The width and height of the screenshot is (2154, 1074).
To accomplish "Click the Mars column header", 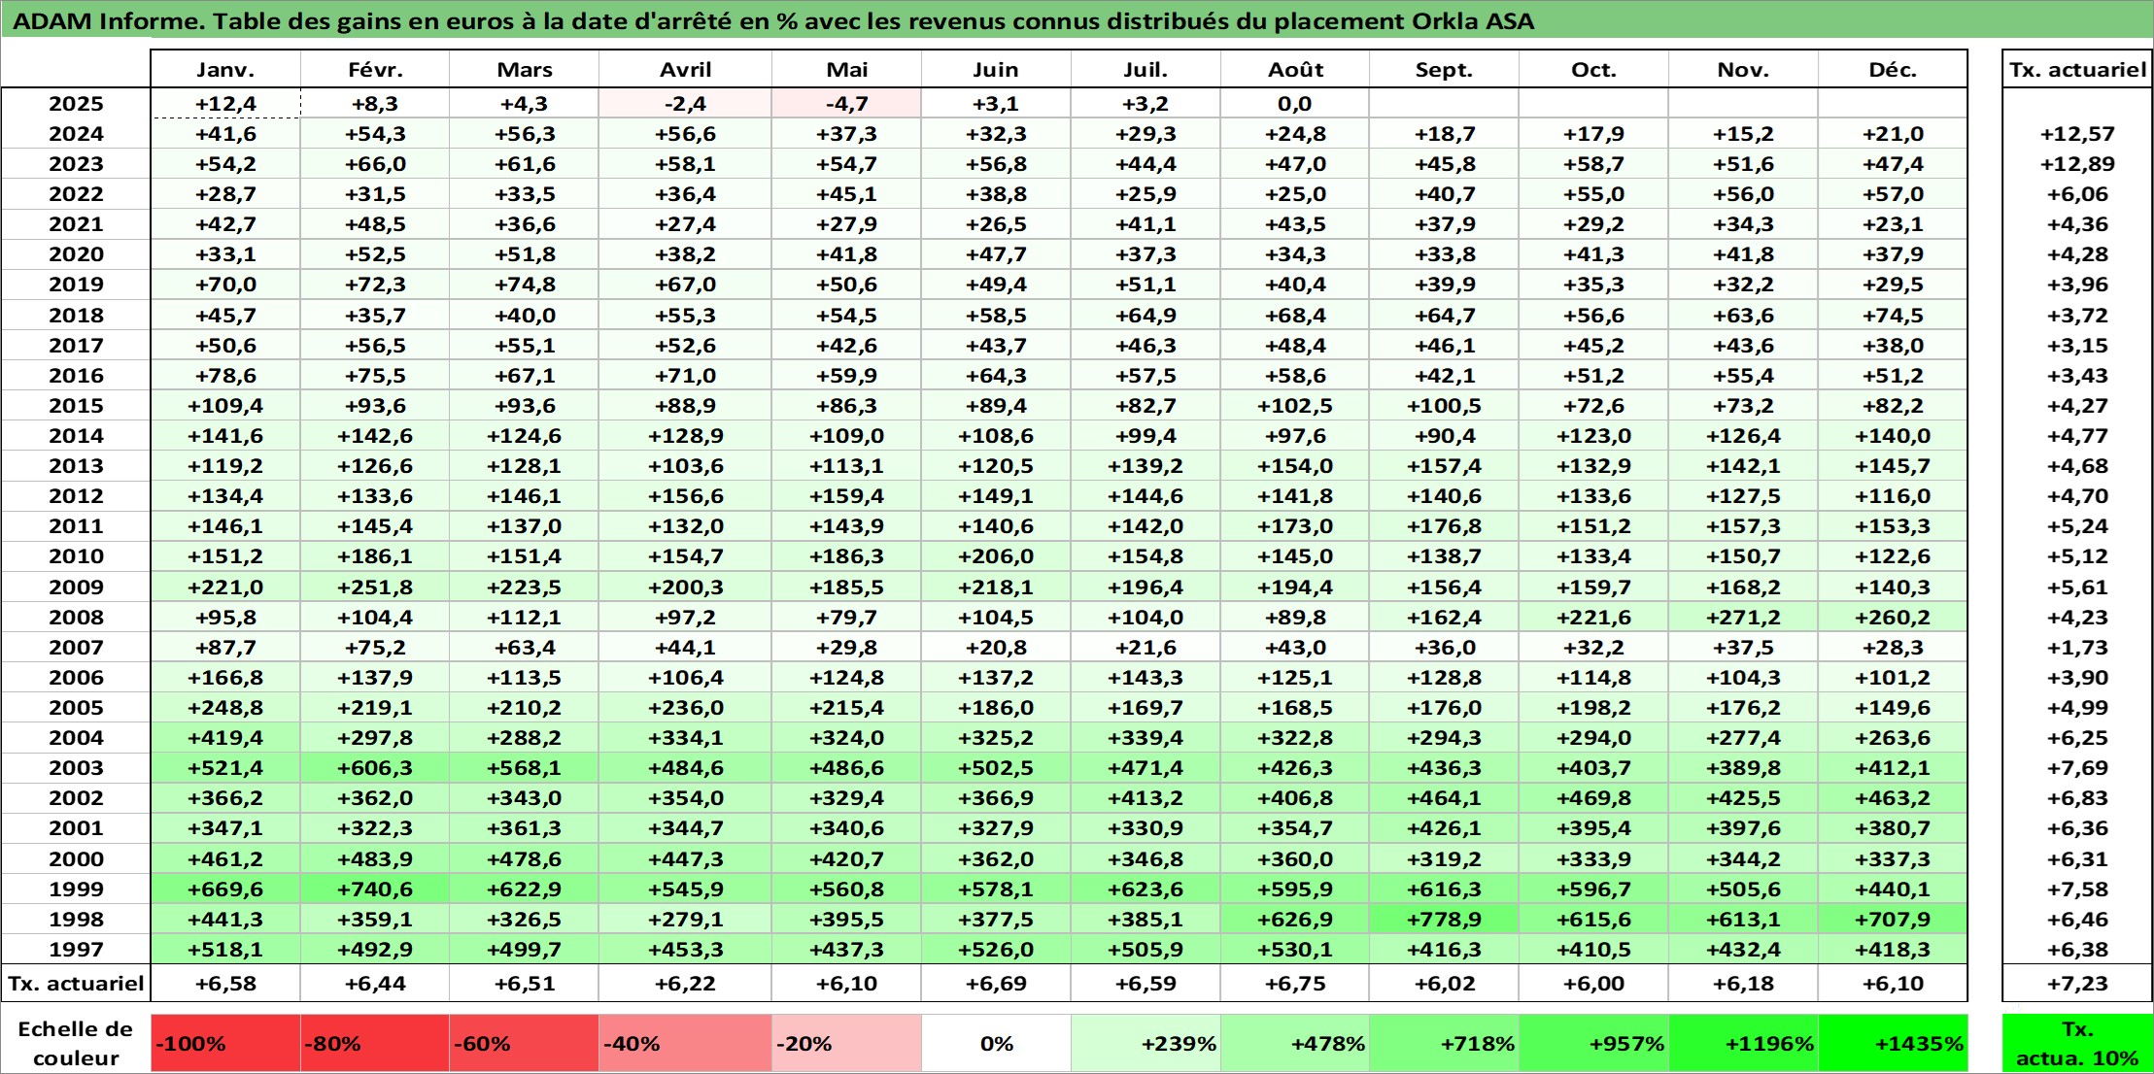I will (525, 70).
